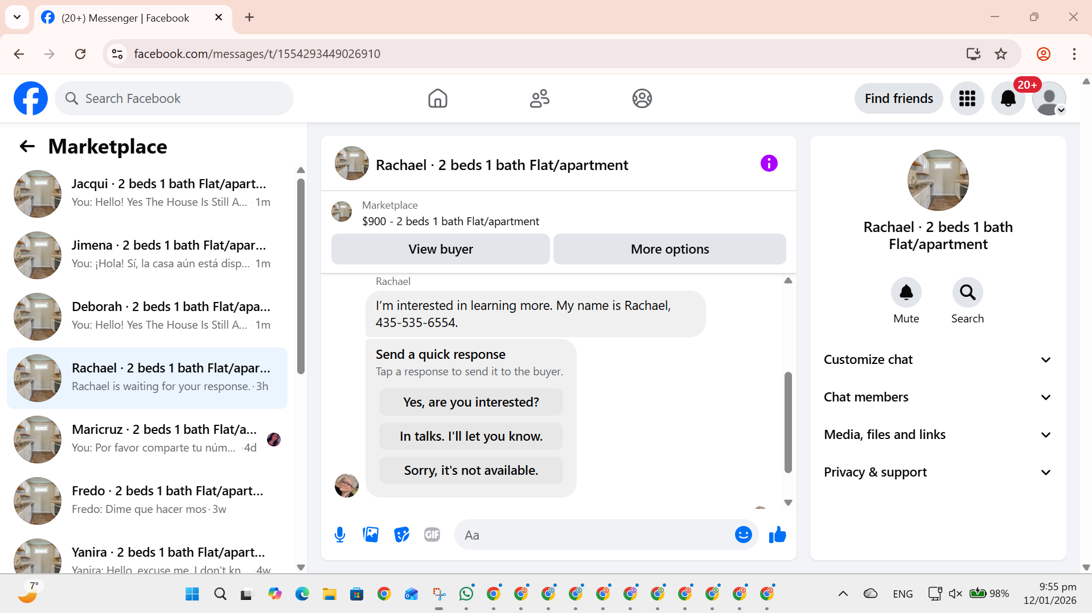Open the Friends icon in top navigation

pyautogui.click(x=539, y=98)
